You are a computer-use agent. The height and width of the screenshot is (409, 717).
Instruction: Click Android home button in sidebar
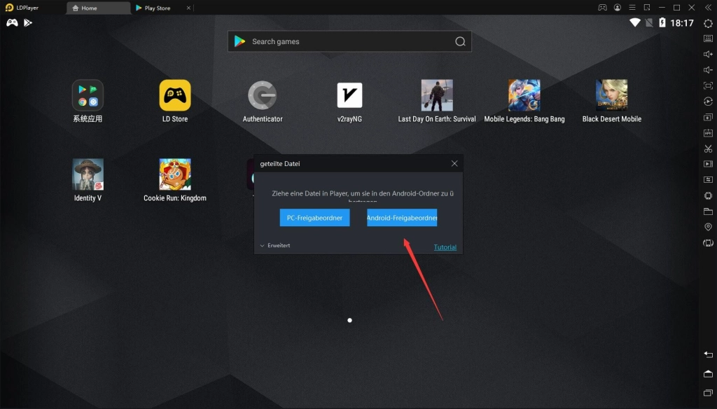(x=708, y=374)
